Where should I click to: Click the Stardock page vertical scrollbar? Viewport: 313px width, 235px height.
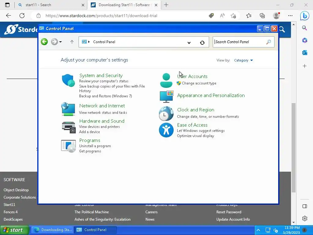[293, 148]
